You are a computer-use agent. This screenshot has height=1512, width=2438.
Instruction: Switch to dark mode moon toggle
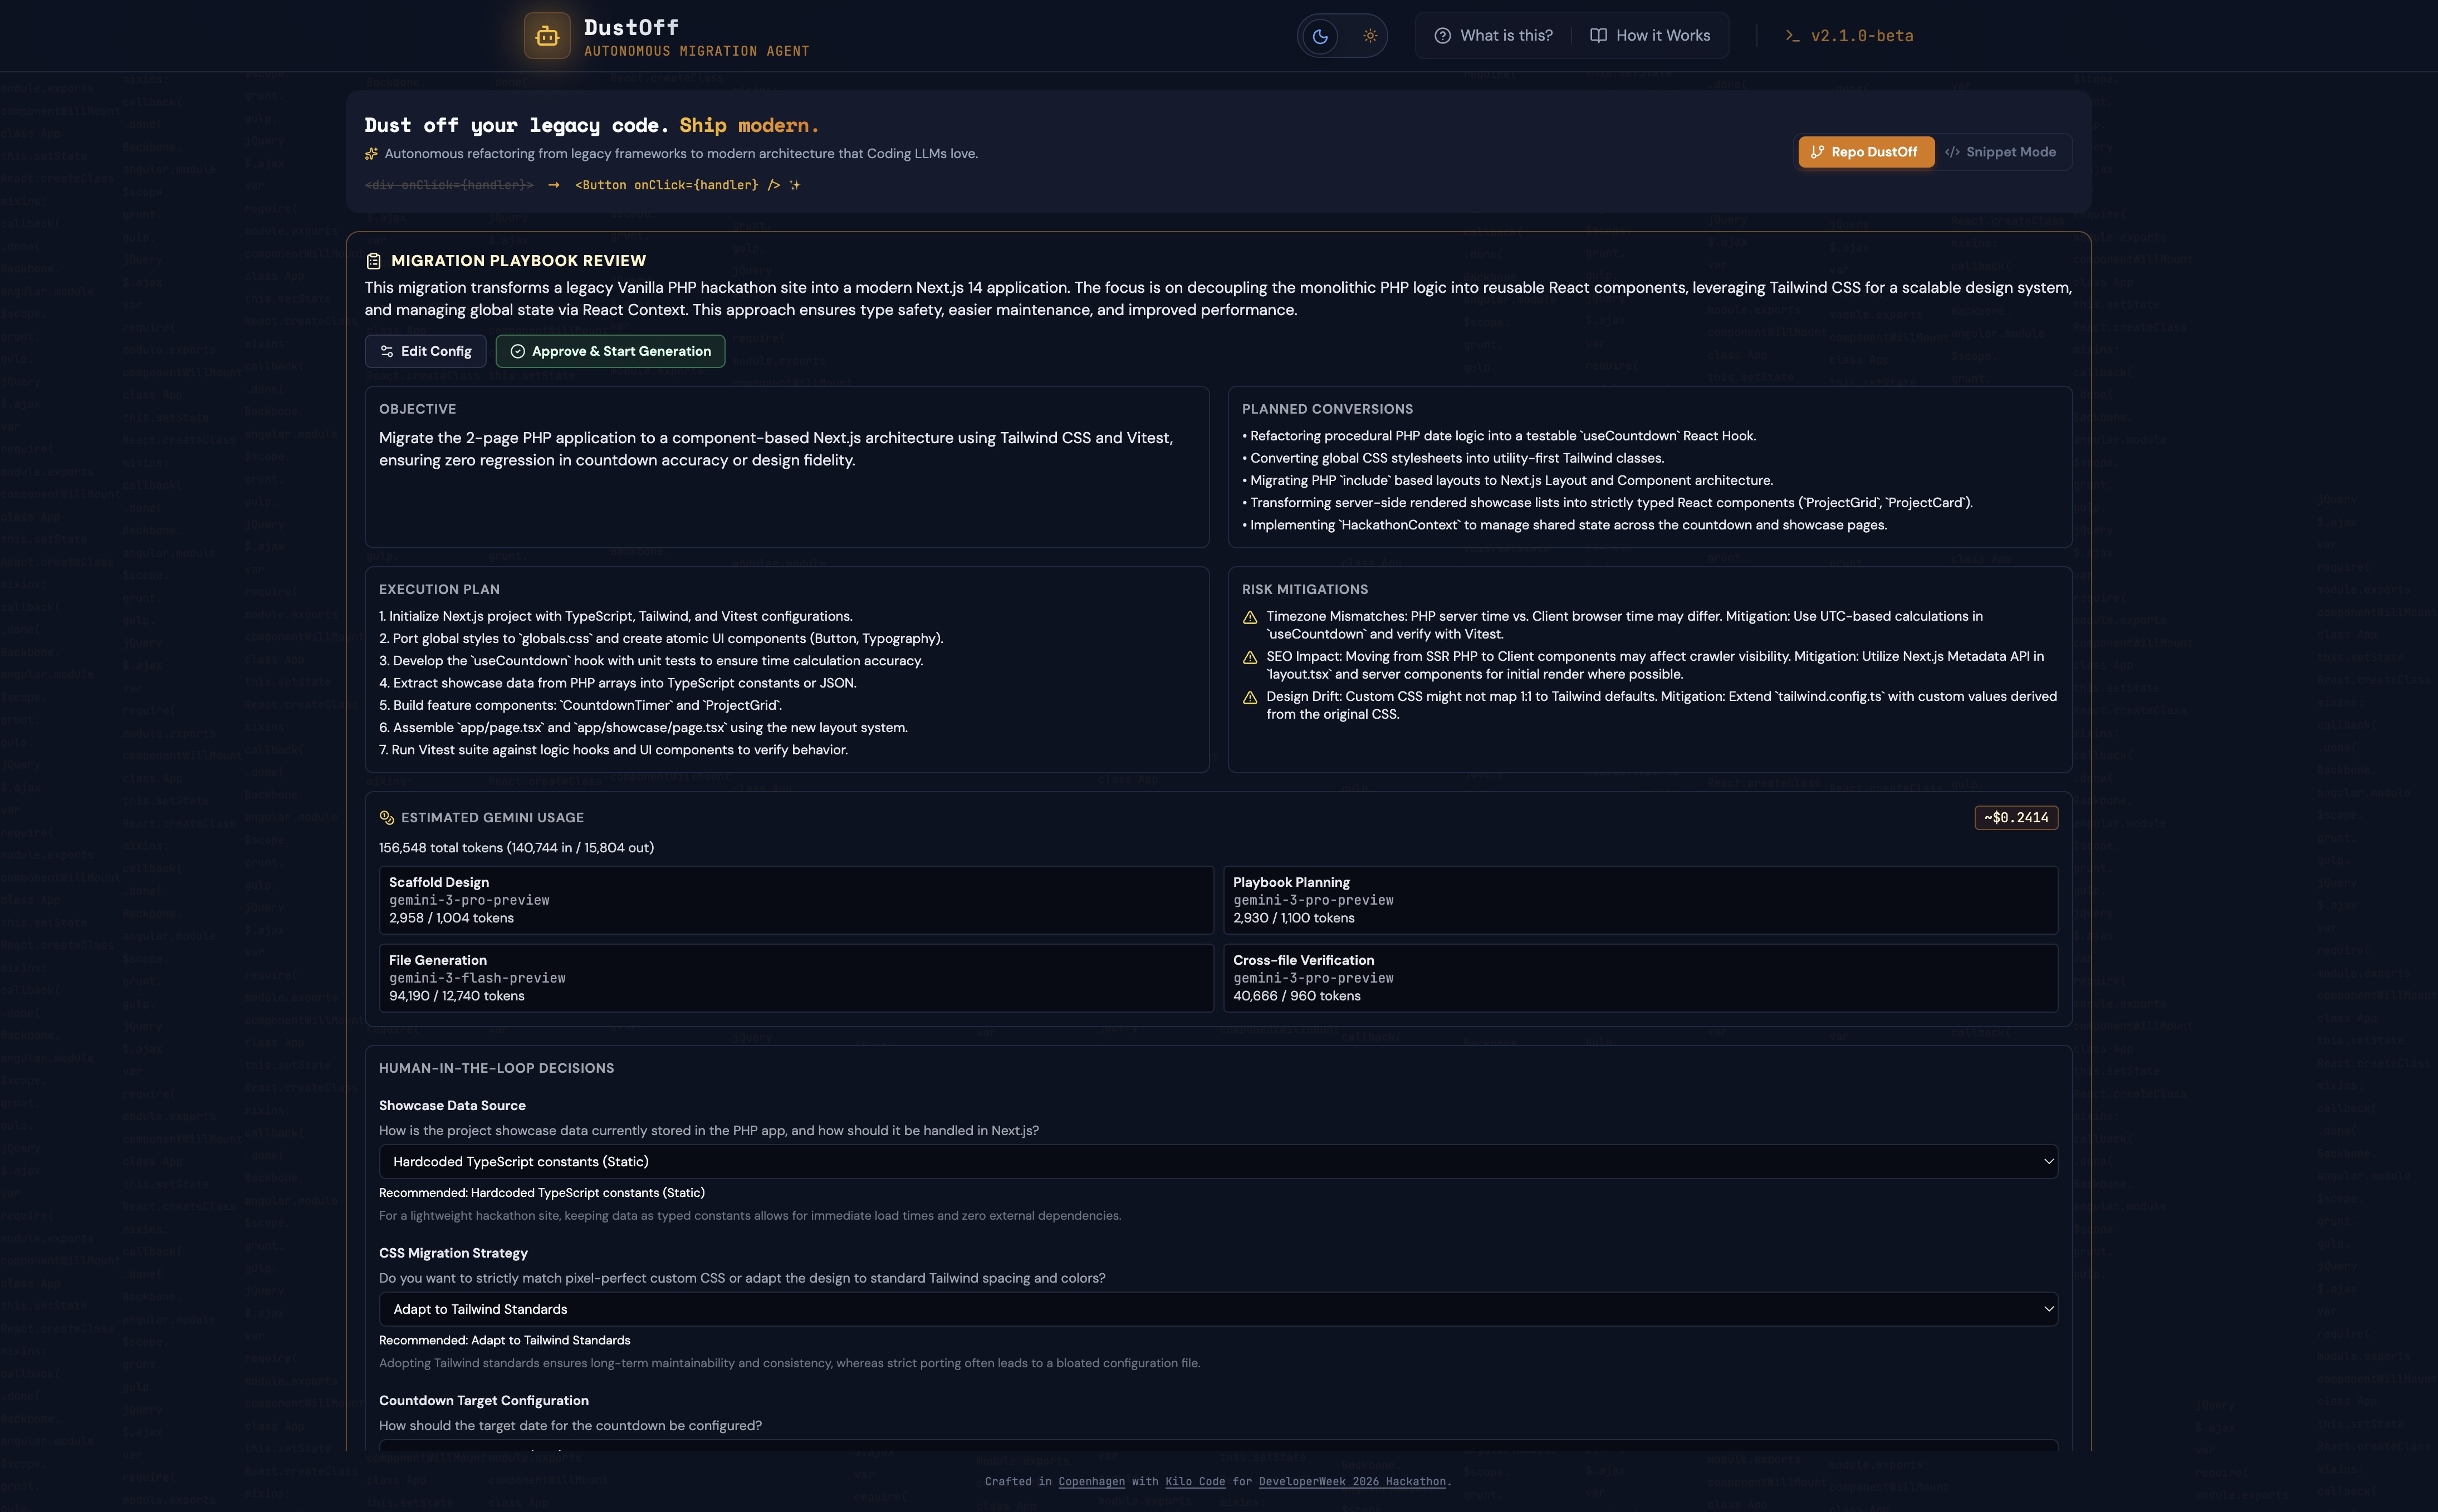click(x=1320, y=36)
